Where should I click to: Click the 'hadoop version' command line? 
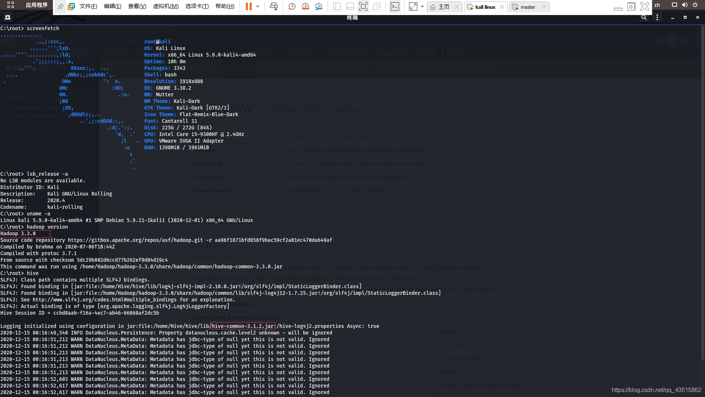[34, 227]
